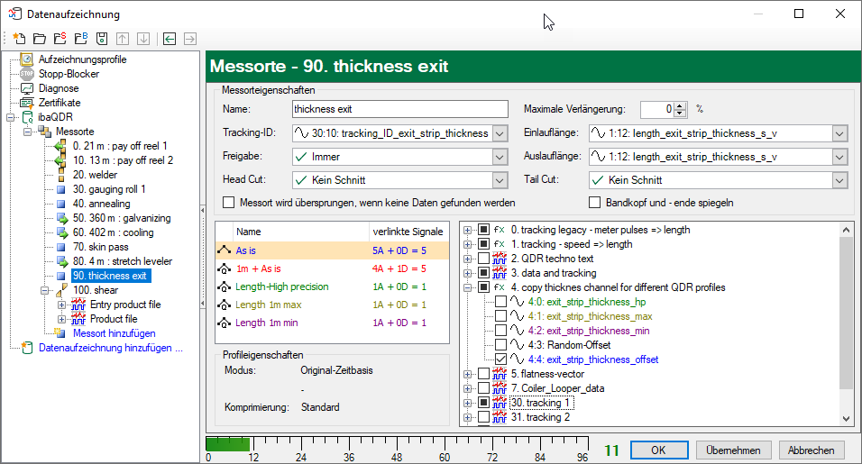Select profile row 1m + As is
The width and height of the screenshot is (862, 464).
click(x=332, y=268)
